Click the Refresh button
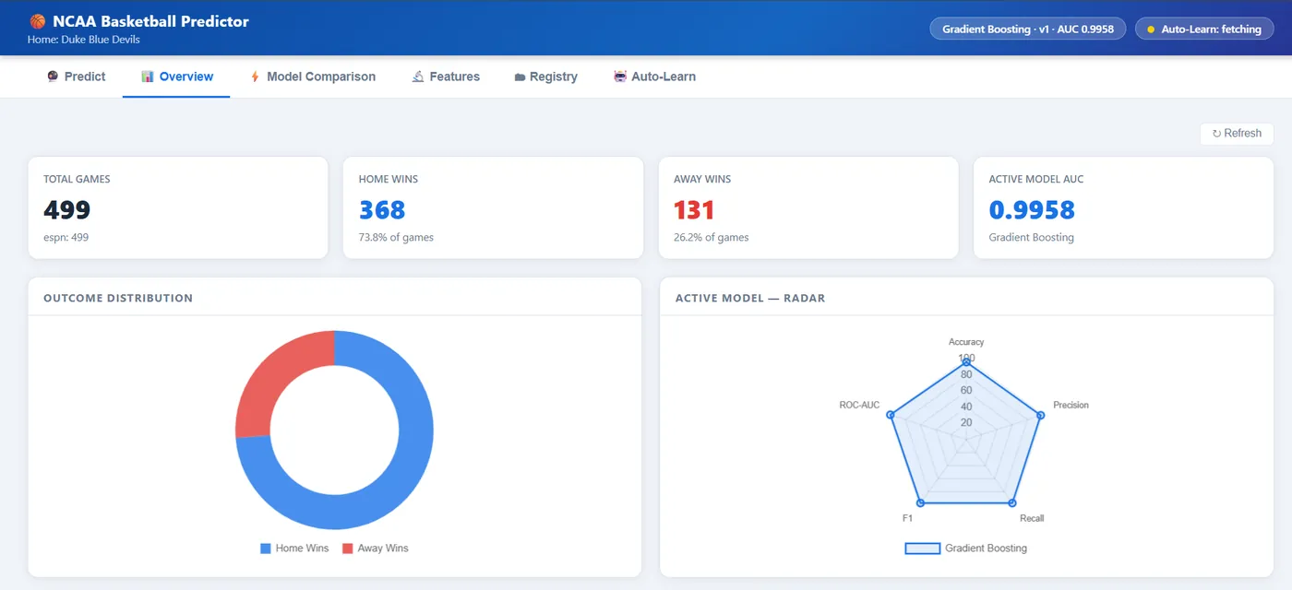1292x590 pixels. (x=1237, y=134)
